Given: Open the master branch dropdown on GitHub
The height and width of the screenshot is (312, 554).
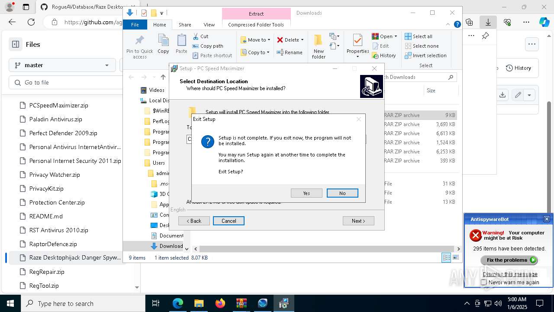Looking at the screenshot, I should click(62, 65).
